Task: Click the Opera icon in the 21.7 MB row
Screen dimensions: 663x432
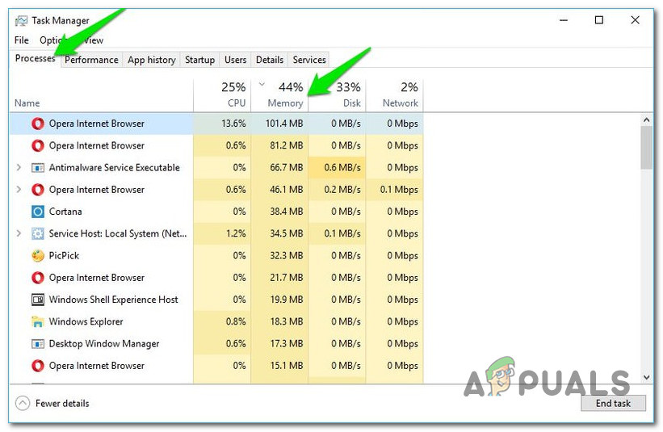Action: coord(38,277)
